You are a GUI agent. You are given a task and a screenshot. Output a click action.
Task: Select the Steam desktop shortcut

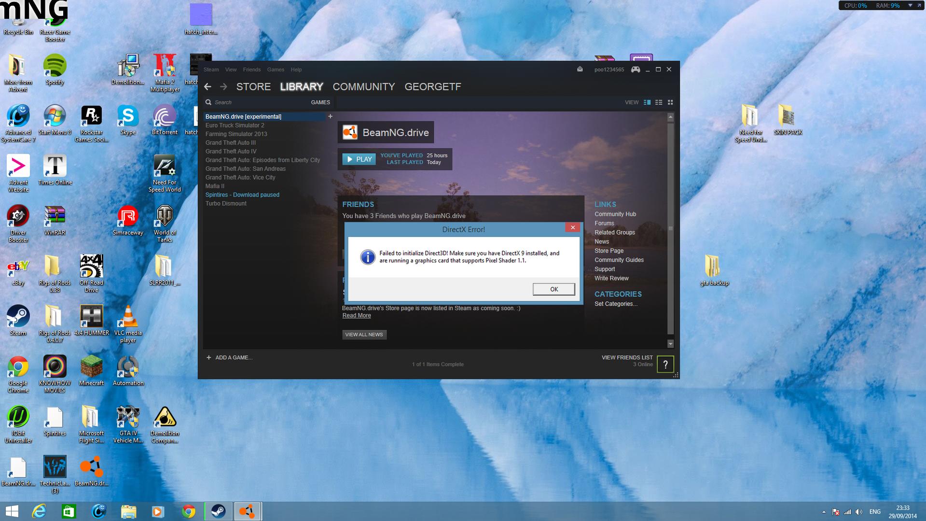[18, 320]
